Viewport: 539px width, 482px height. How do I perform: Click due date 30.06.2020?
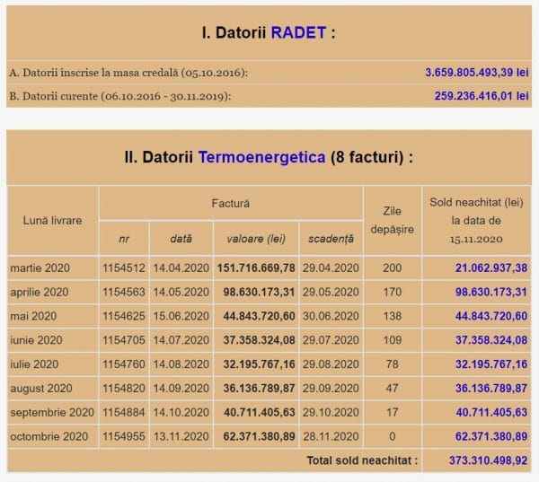[331, 316]
